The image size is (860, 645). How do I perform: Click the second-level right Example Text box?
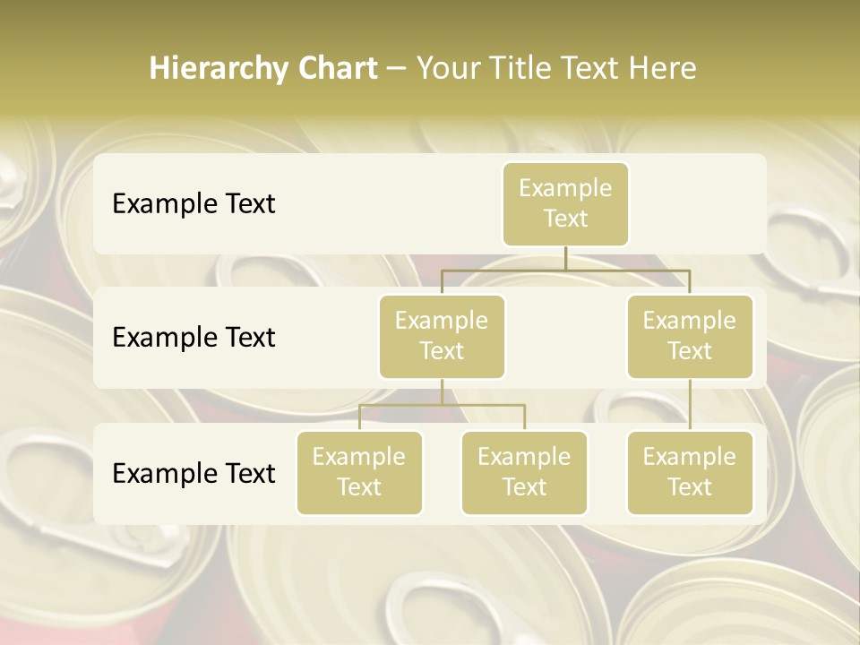point(690,337)
